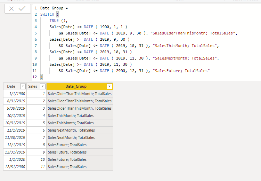Select the 12/1/2019 date cell
Screen dimensions: 261x181
click(15, 145)
